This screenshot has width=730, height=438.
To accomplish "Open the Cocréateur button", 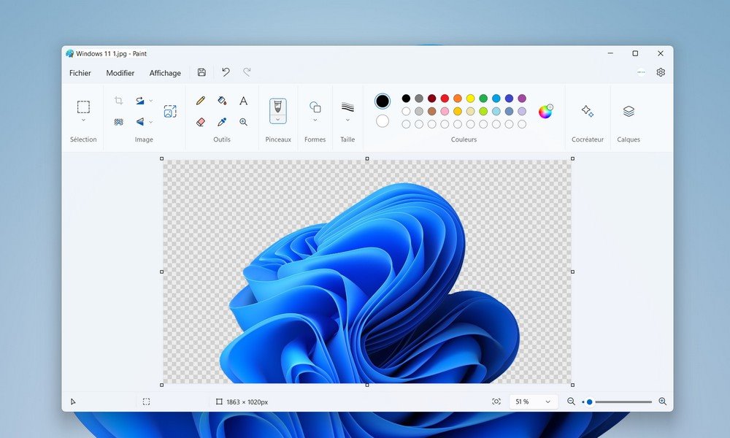I will pyautogui.click(x=587, y=111).
